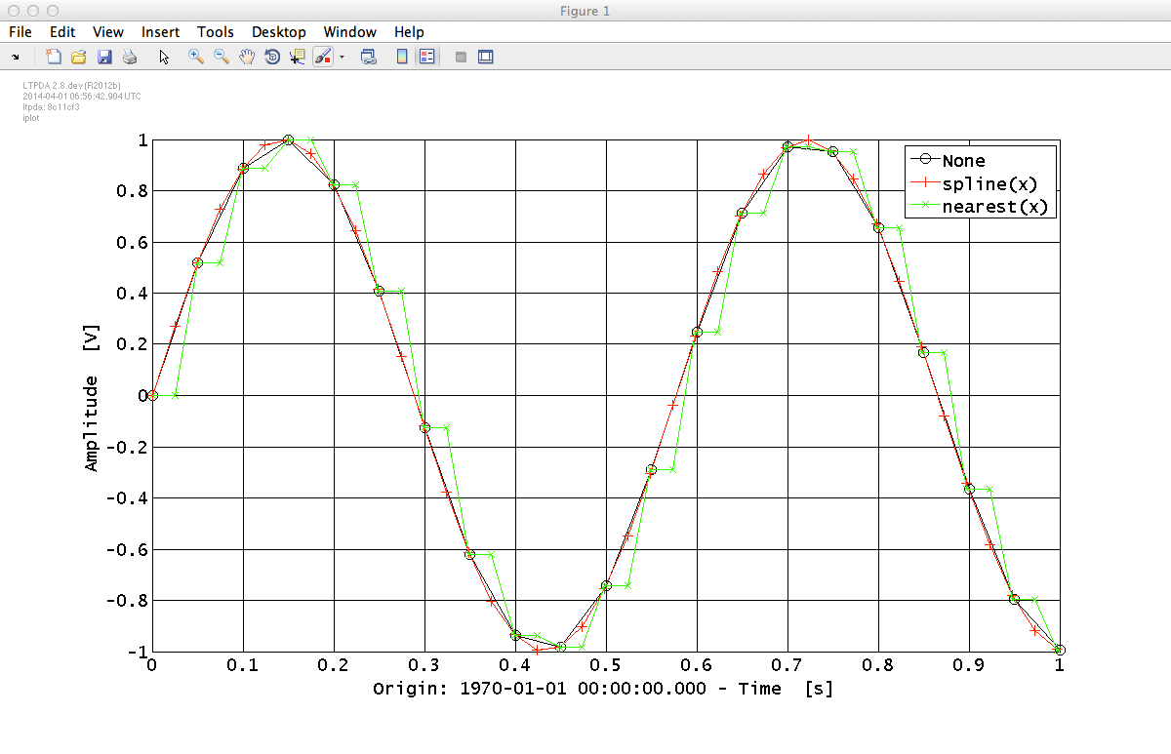
Task: Click the small toolbar undock arrow icon
Action: (17, 58)
